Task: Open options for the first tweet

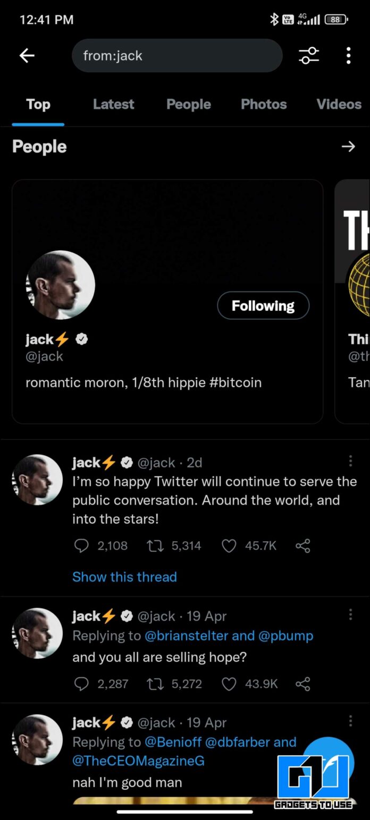Action: click(350, 461)
